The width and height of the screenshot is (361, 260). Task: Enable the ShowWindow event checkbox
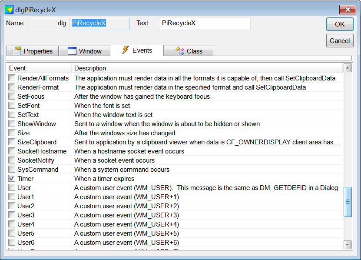[x=12, y=124]
